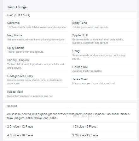Select the 2 Choice - 12 Piece option
139x141 pixels.
click(x=20, y=127)
